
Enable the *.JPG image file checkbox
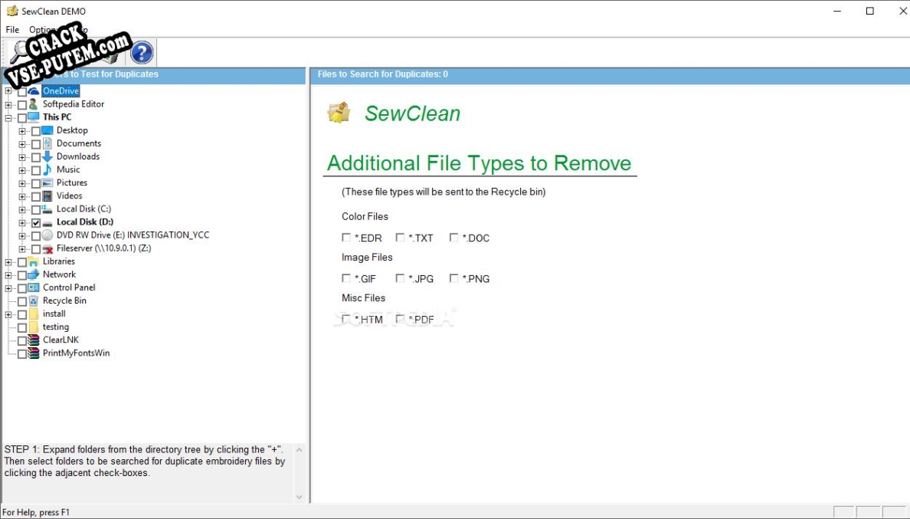(400, 278)
